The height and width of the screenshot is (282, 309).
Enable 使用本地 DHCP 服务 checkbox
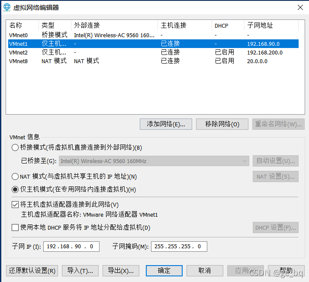coord(15,228)
